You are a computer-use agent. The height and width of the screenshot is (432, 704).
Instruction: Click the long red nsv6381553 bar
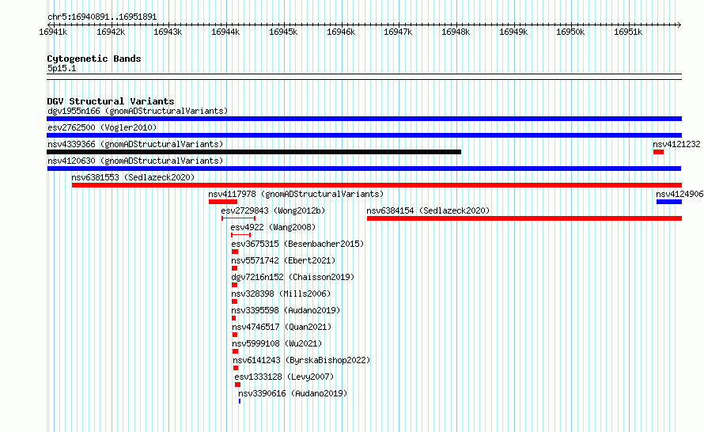[x=377, y=185]
